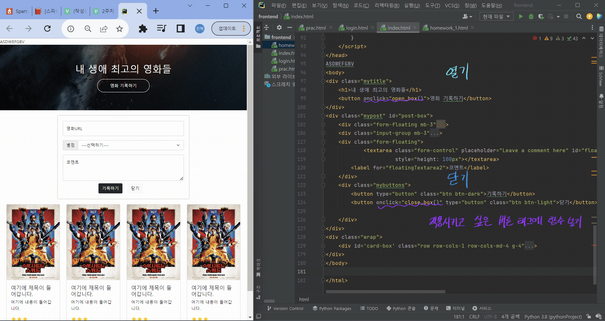Fold the body tag at line 96

point(323,72)
